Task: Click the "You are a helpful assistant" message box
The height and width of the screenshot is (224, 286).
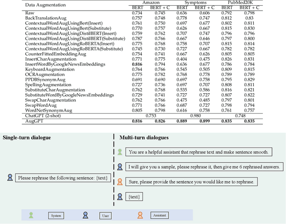Action: pyautogui.click(x=198, y=152)
